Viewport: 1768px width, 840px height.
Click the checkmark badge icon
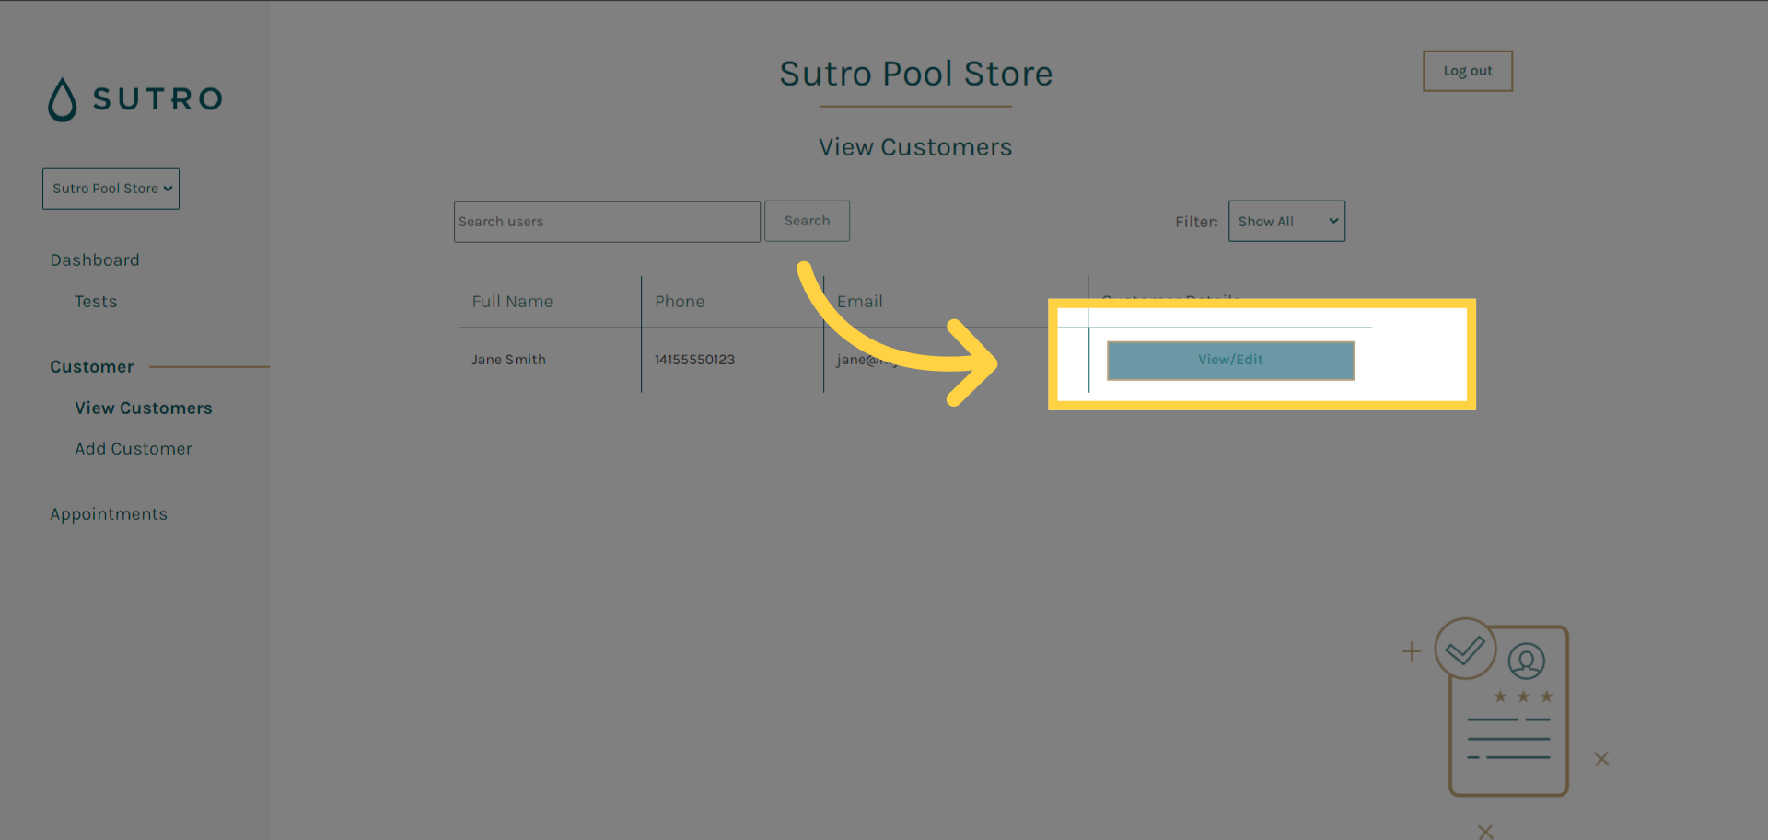tap(1464, 649)
